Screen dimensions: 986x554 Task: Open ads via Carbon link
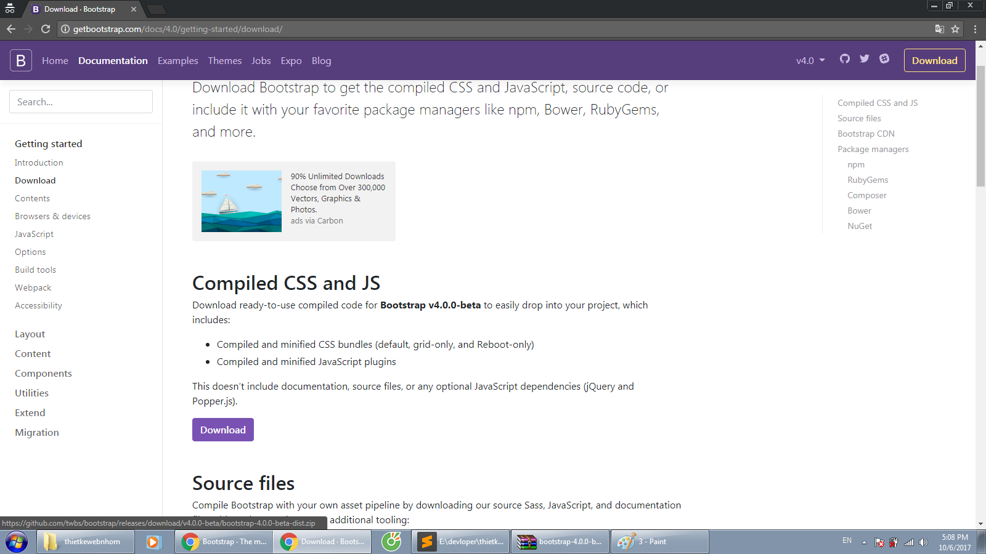point(317,221)
